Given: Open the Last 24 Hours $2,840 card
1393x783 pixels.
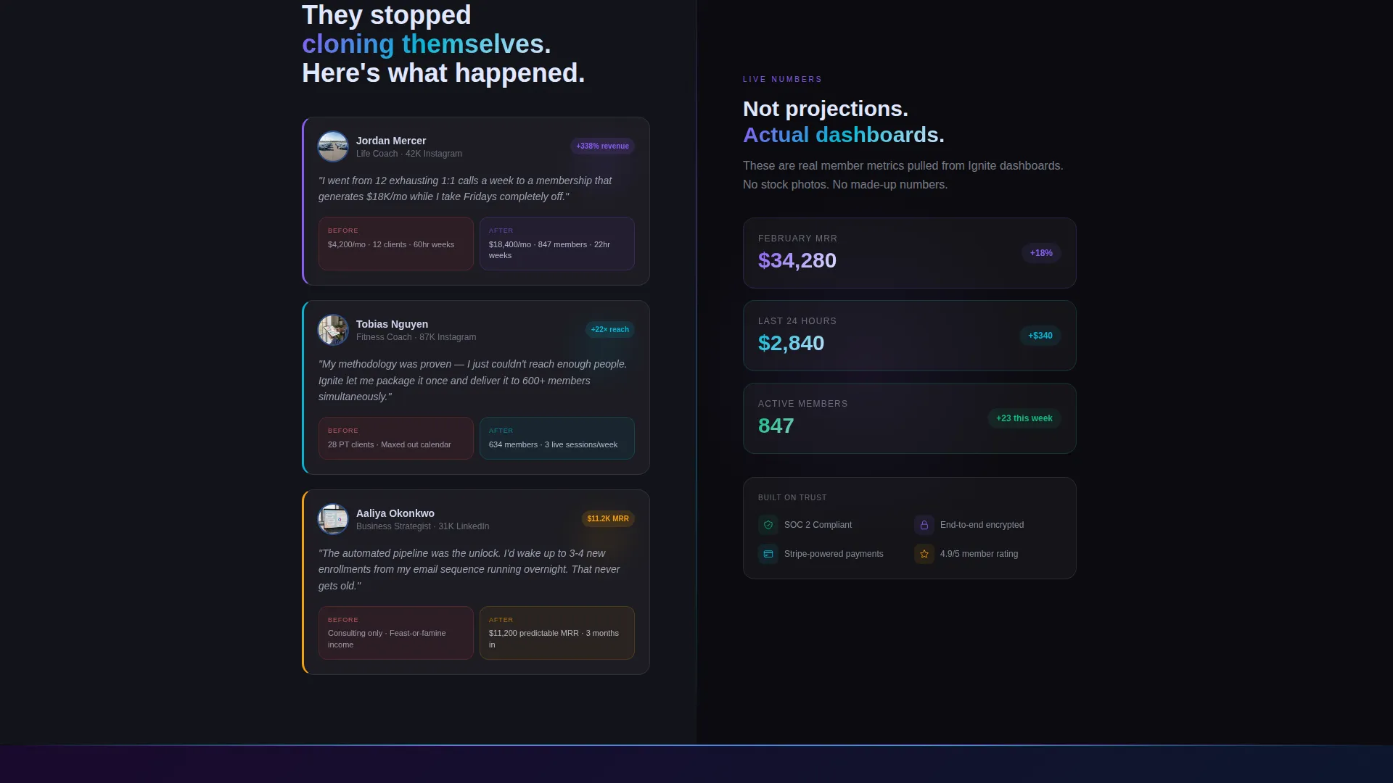Looking at the screenshot, I should click(909, 336).
